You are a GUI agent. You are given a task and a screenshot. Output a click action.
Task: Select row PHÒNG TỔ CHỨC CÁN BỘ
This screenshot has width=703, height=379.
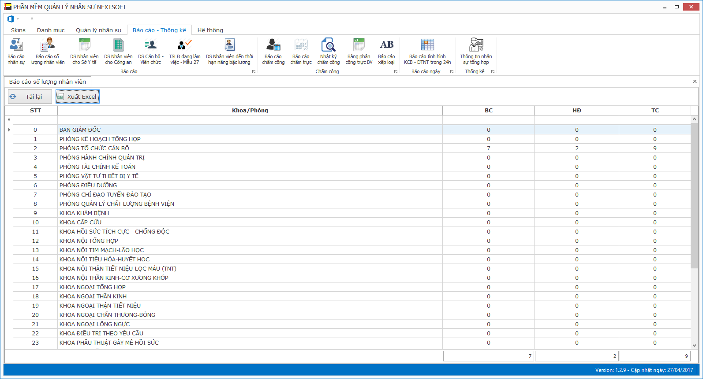point(352,148)
